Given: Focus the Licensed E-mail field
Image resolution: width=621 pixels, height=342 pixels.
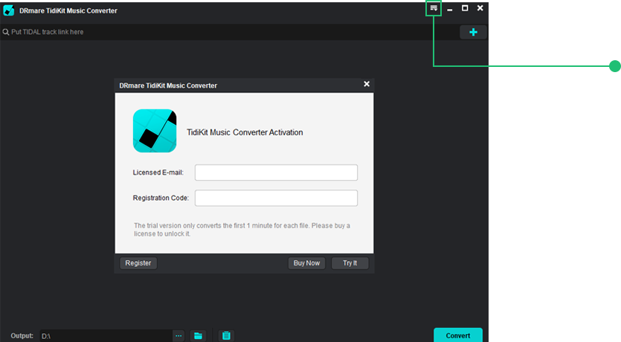Looking at the screenshot, I should point(276,172).
